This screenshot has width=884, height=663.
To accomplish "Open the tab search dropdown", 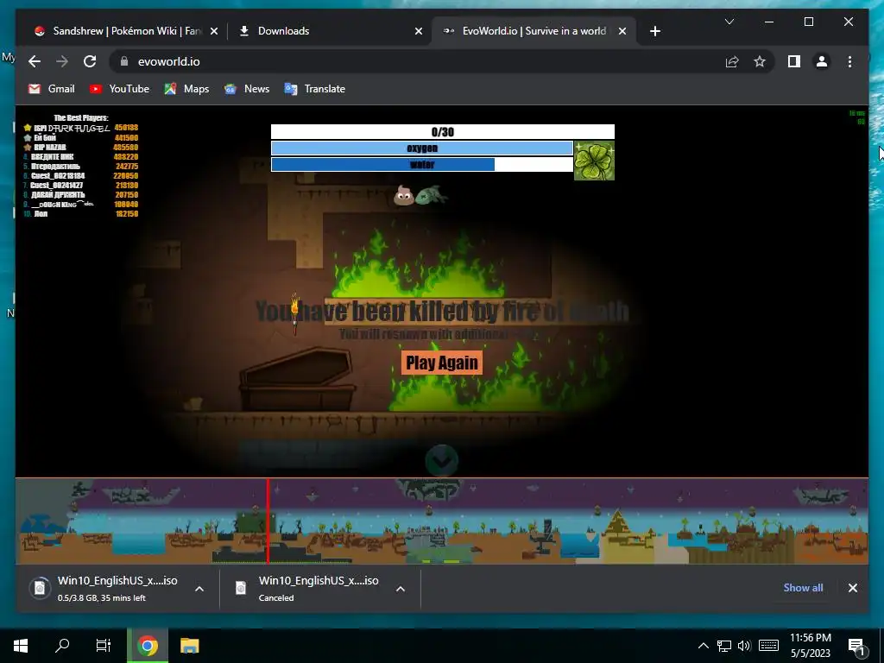I will (x=729, y=22).
